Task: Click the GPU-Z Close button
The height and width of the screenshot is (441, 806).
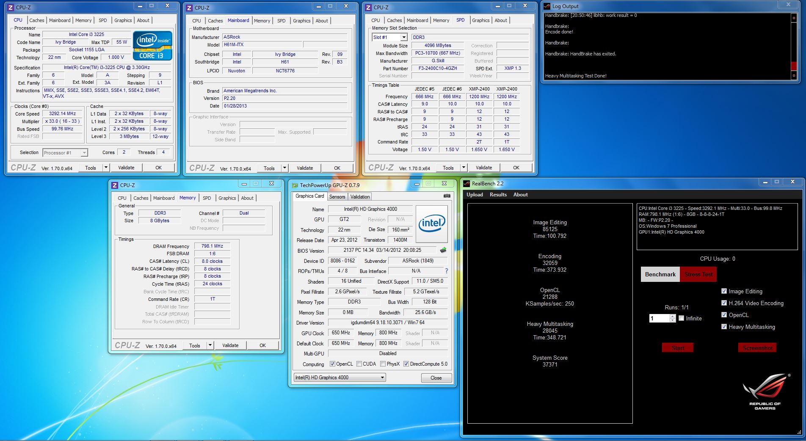Action: 436,378
